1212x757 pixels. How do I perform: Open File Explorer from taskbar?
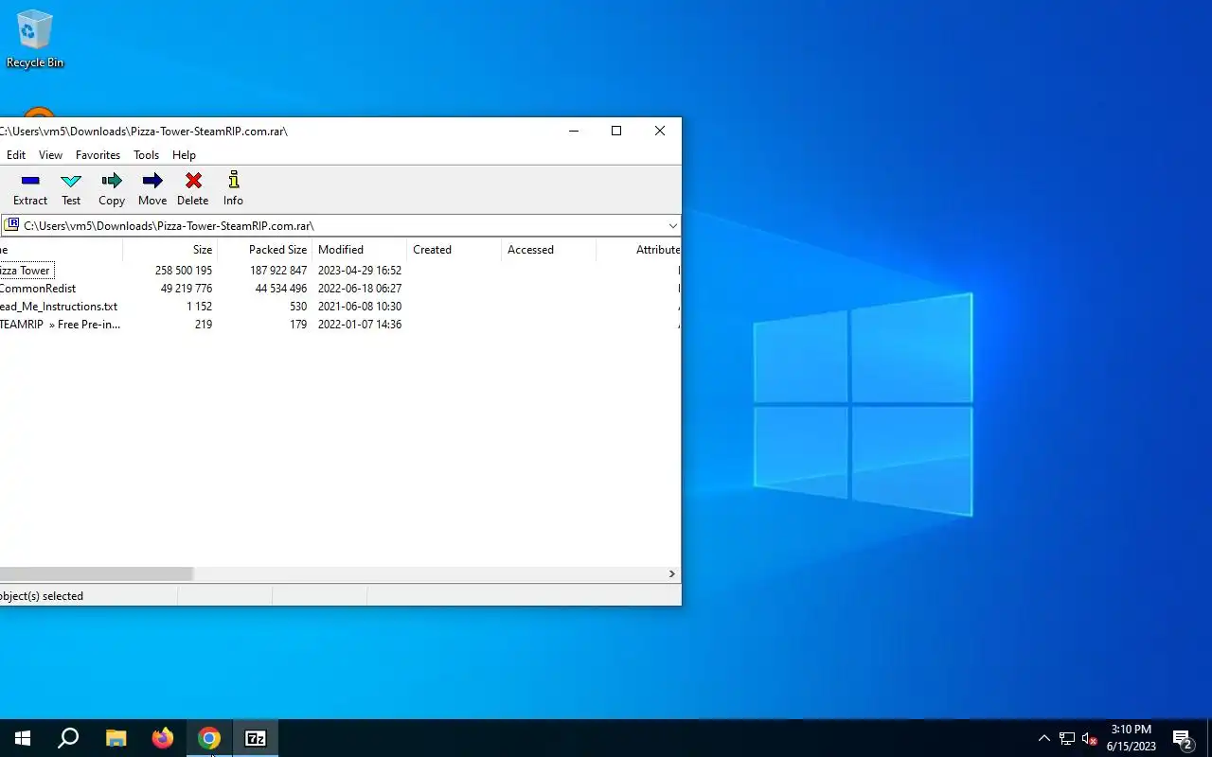(116, 738)
